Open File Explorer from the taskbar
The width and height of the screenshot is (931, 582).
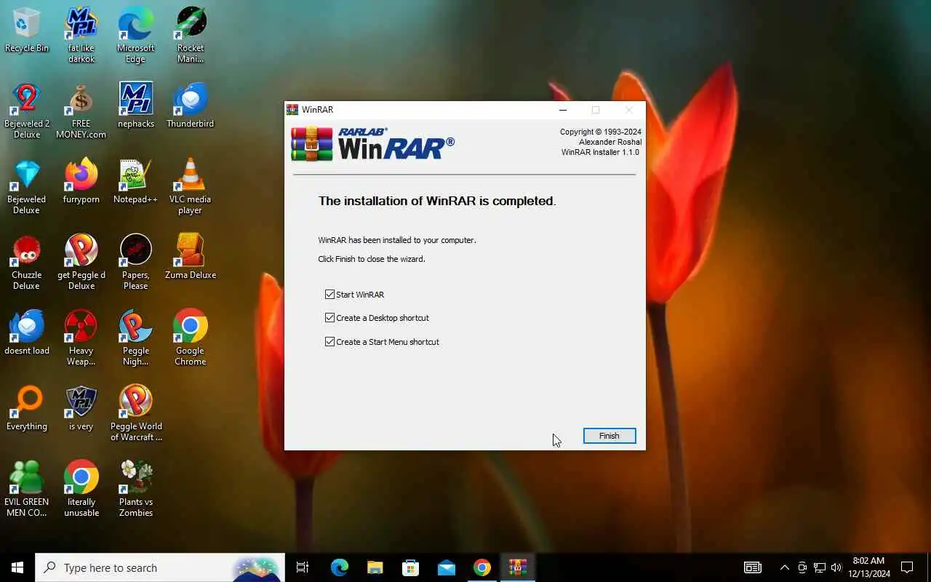point(375,567)
